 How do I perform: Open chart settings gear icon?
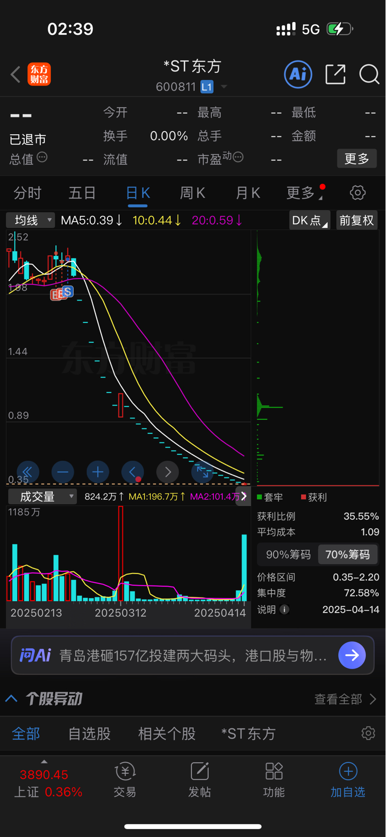(x=357, y=193)
